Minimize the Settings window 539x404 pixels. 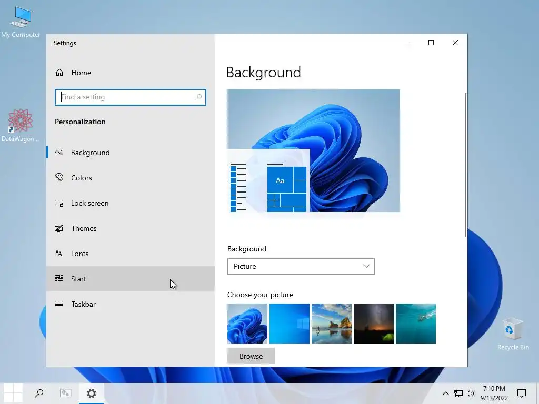pos(407,43)
